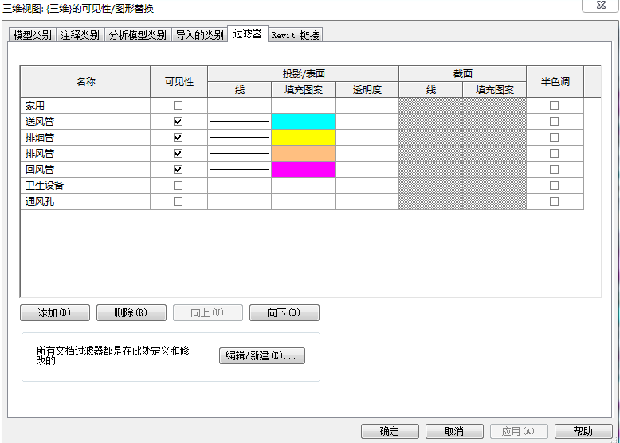Click the 编辑/新建 button

click(261, 355)
